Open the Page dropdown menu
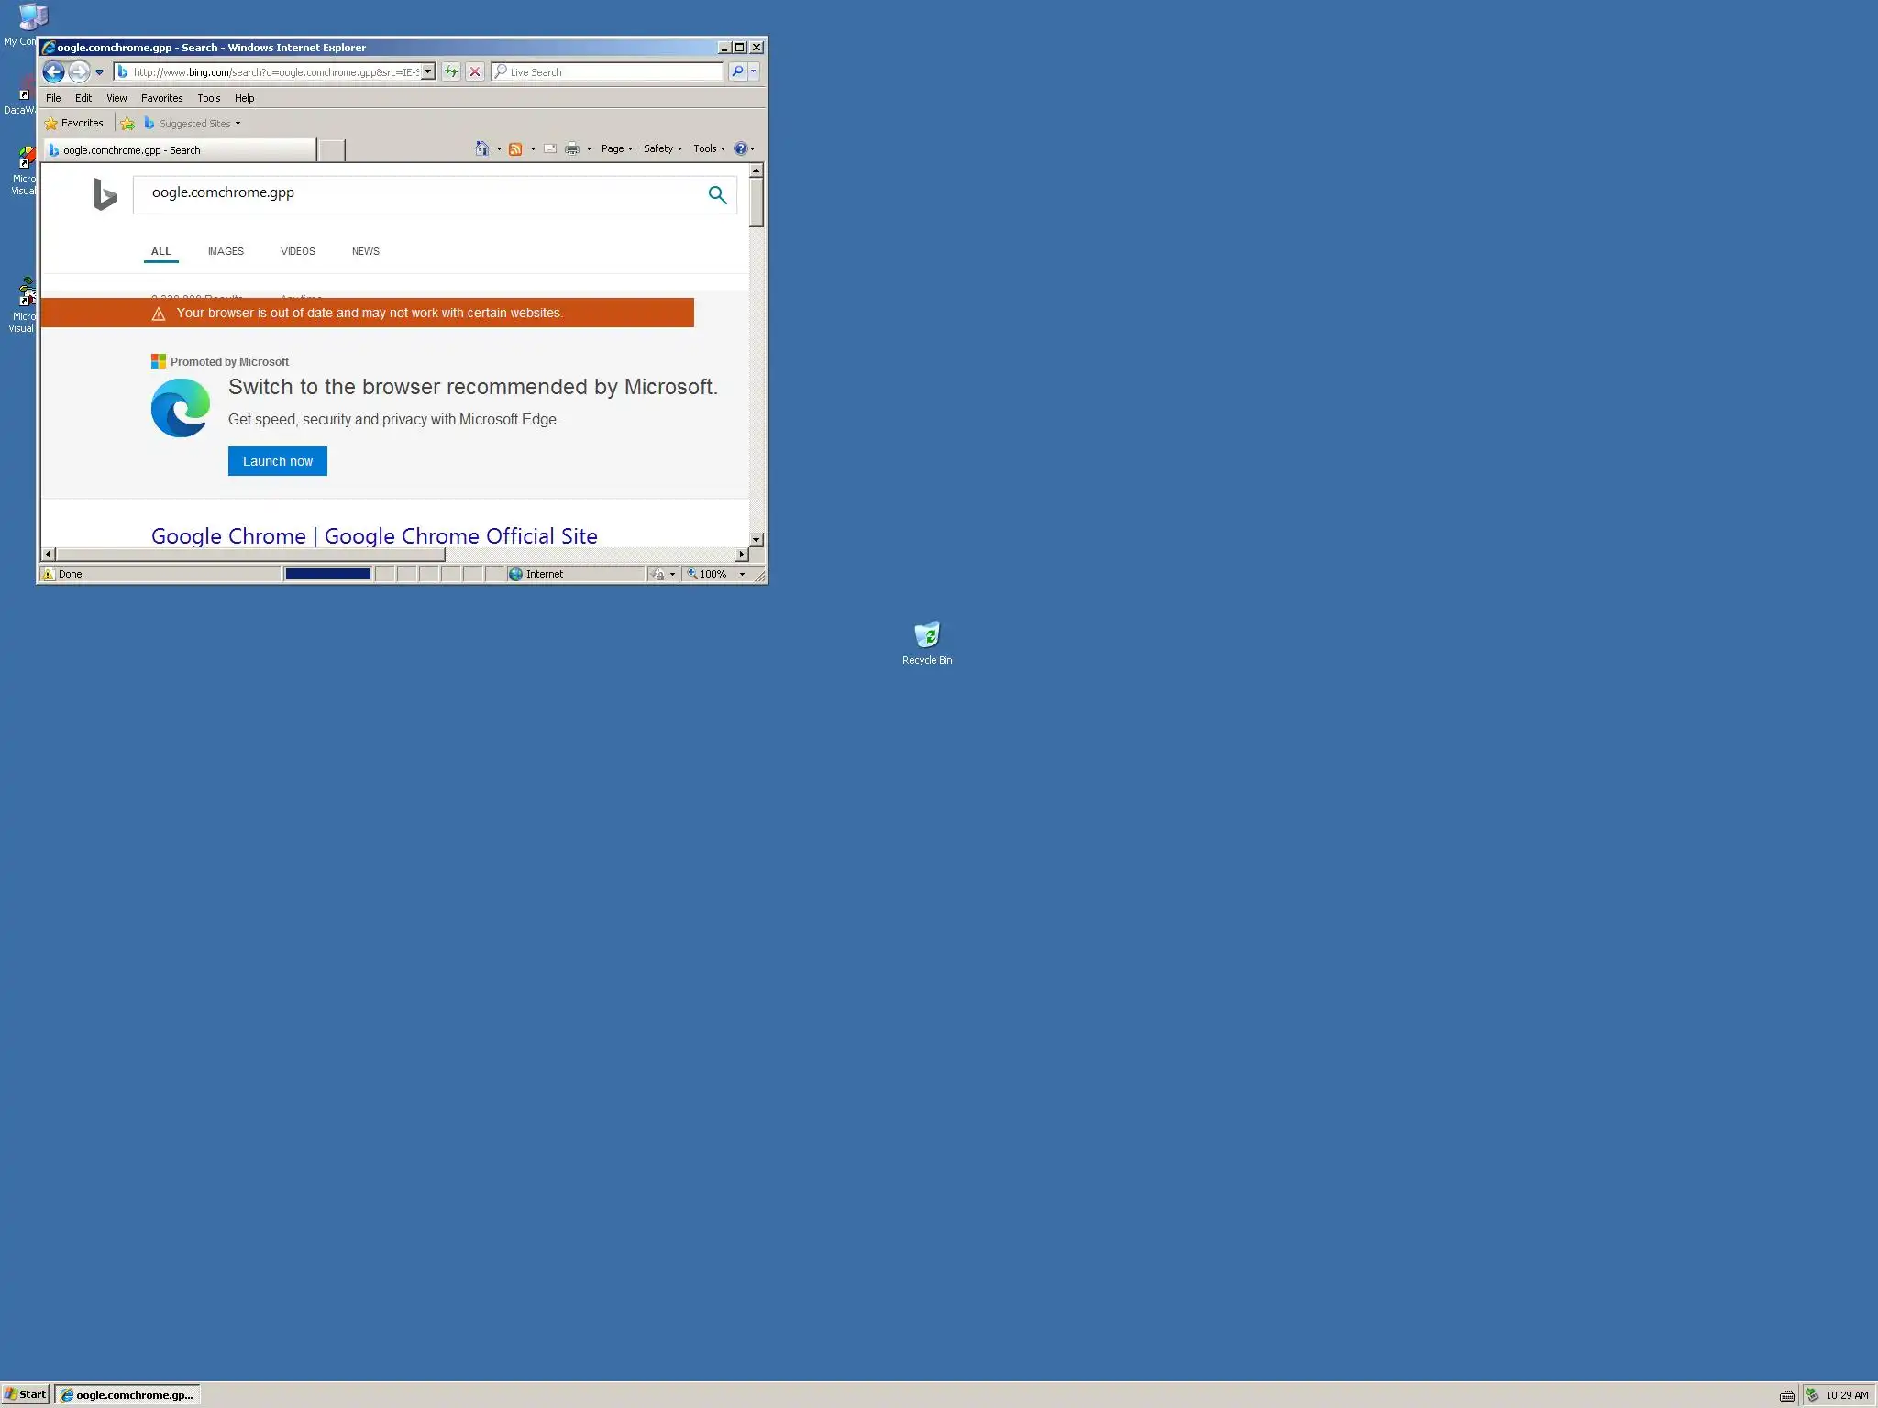The width and height of the screenshot is (1878, 1408). coord(616,148)
